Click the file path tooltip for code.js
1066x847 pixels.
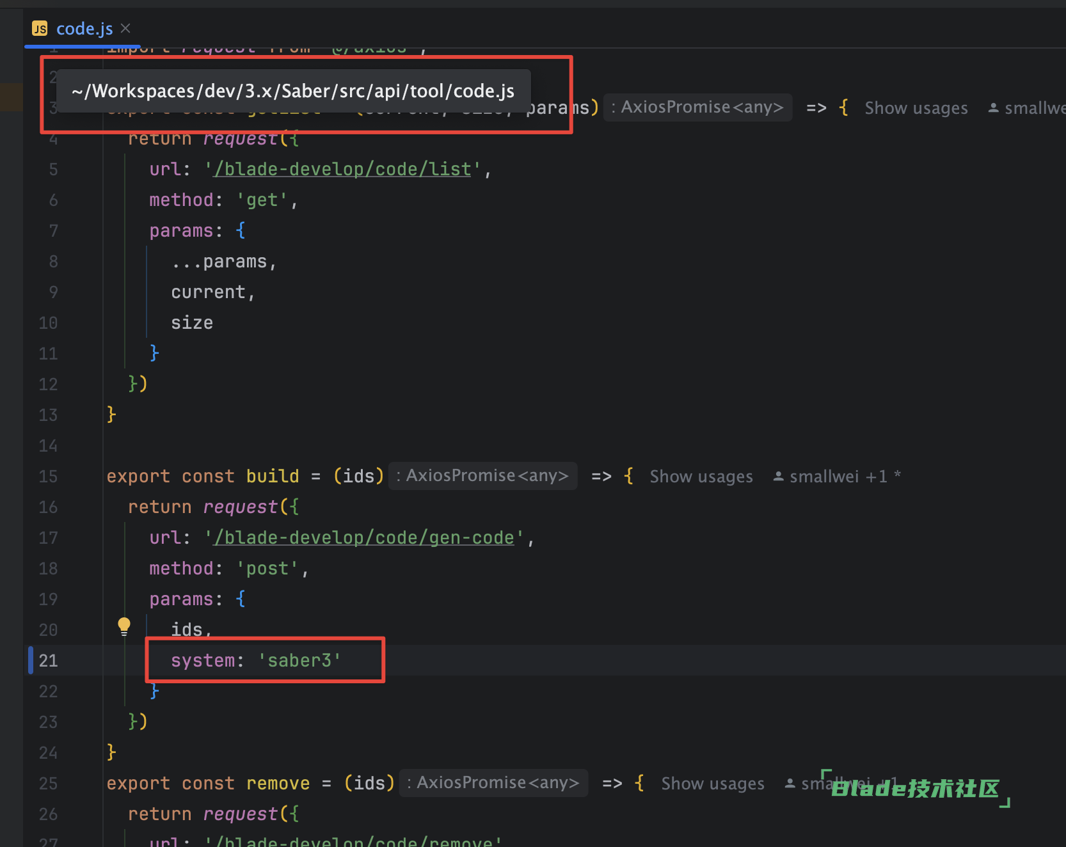(294, 91)
